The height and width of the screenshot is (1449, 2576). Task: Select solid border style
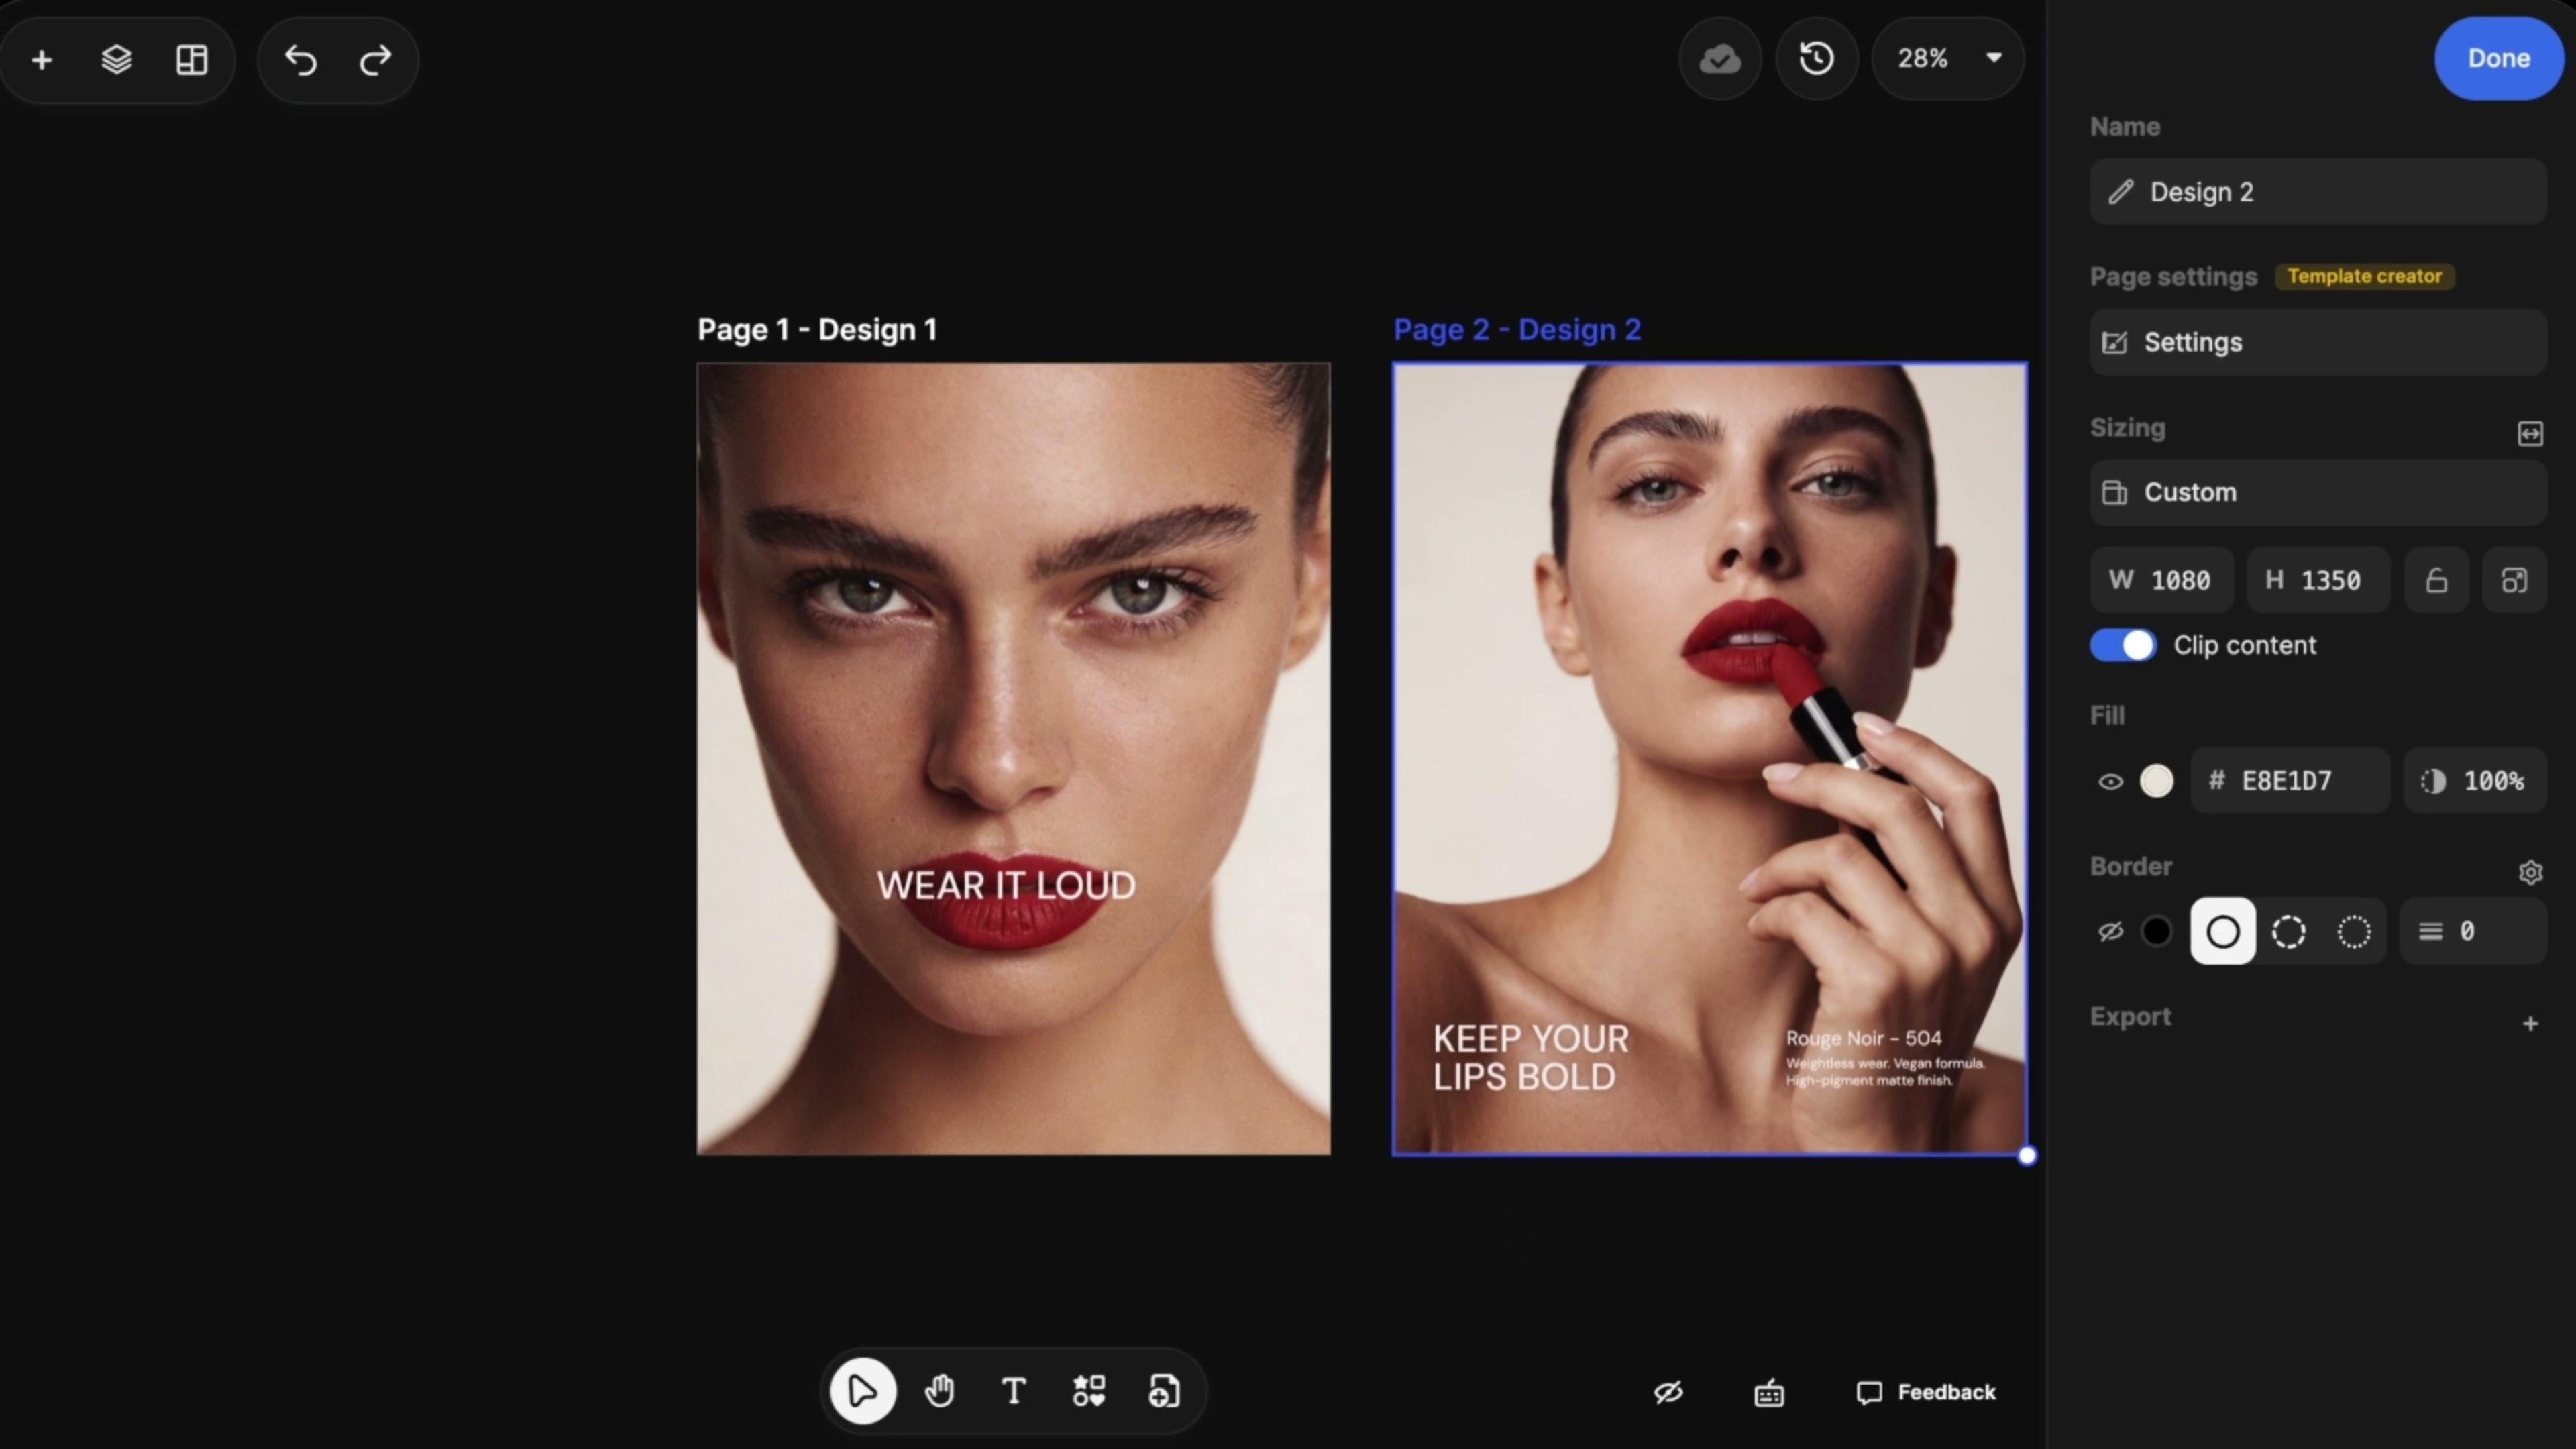2223,931
